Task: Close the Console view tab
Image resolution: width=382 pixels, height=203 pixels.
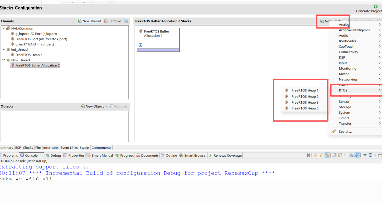Action: (x=41, y=155)
